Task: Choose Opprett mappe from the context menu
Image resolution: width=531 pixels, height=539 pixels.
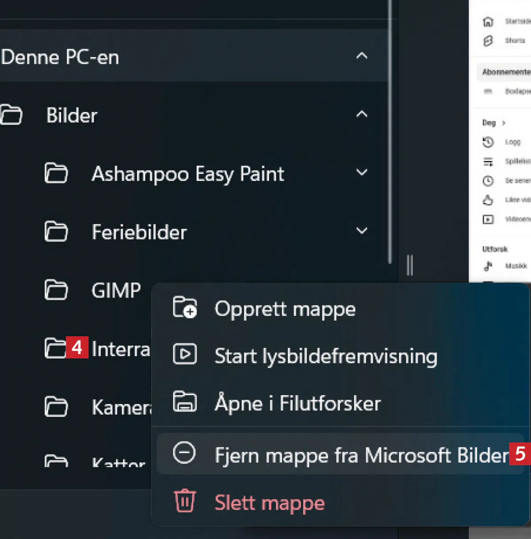Action: pos(341,308)
